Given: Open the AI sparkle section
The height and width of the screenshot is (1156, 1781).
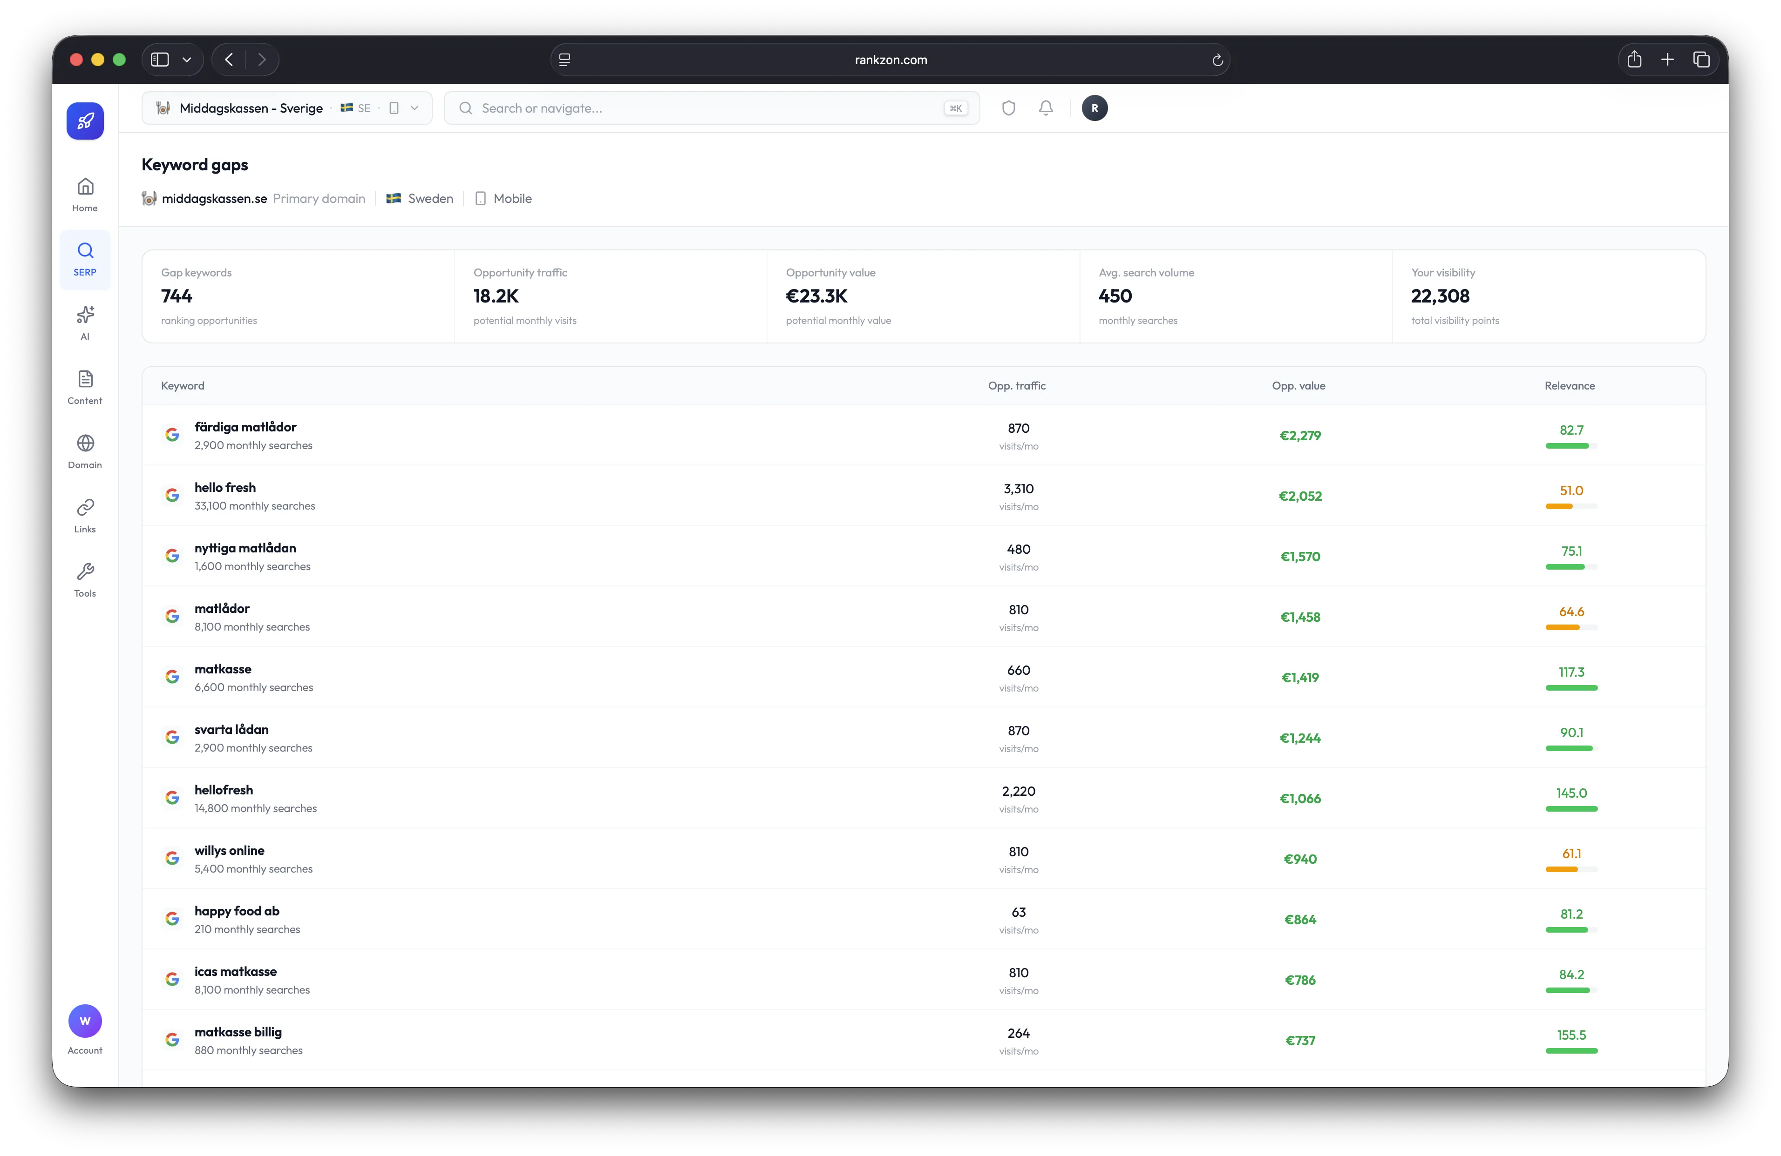Looking at the screenshot, I should (x=85, y=324).
